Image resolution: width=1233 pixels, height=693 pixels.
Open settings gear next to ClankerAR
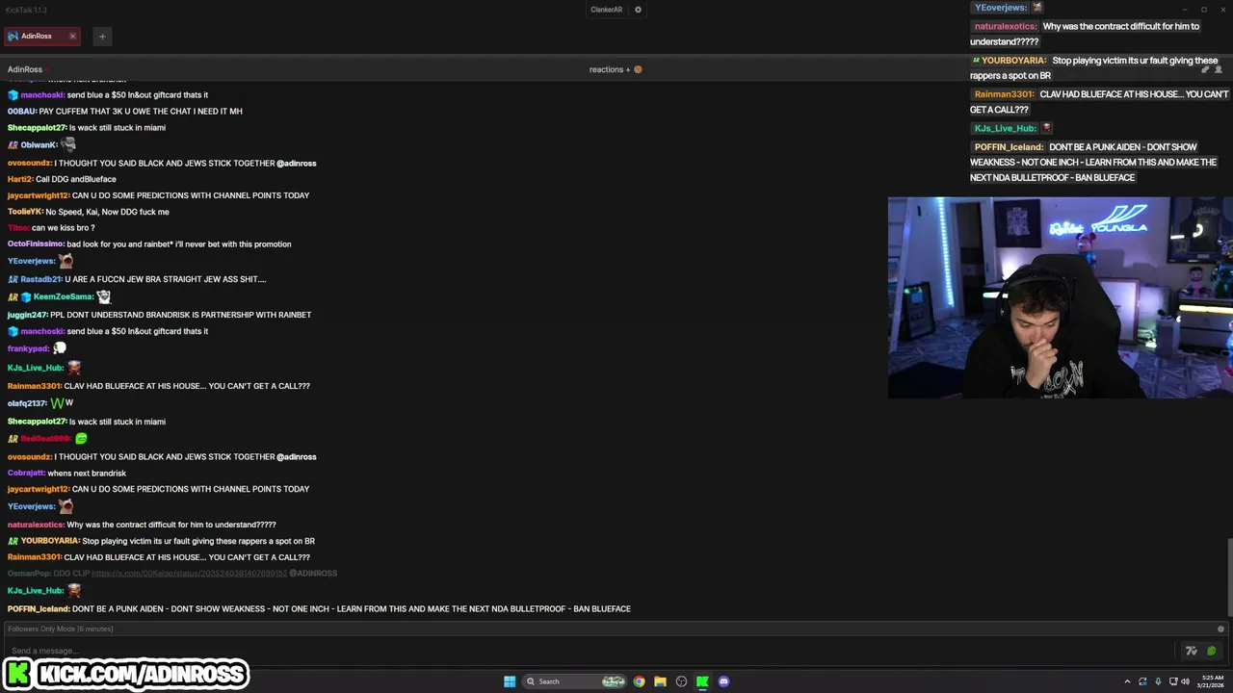tap(638, 10)
